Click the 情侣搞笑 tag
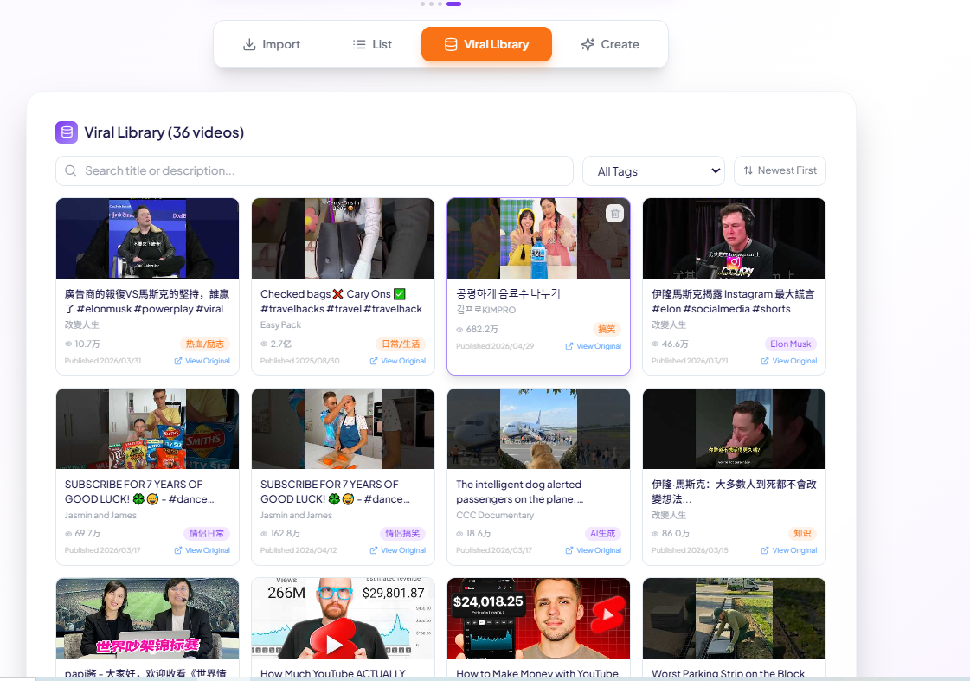Image resolution: width=970 pixels, height=681 pixels. 402,533
